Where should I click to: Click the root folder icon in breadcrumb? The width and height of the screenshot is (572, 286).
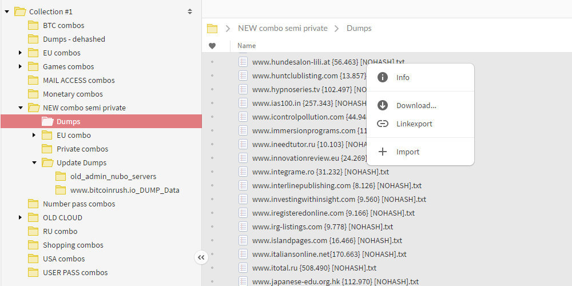pyautogui.click(x=212, y=28)
